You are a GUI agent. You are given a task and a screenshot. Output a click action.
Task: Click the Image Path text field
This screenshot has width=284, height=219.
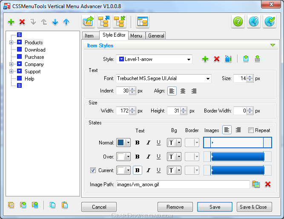coord(183,184)
